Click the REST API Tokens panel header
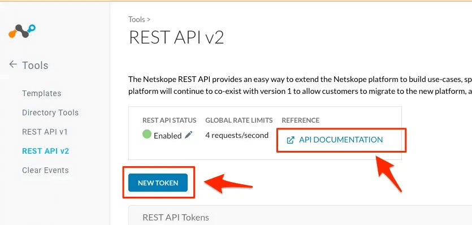 (176, 218)
